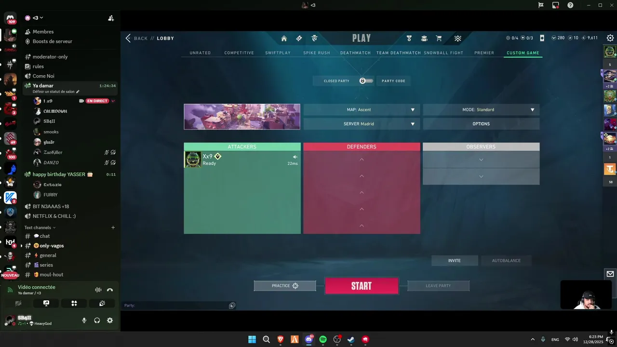Click the OPTIONS button
Viewport: 617px width, 347px height.
[x=481, y=124]
